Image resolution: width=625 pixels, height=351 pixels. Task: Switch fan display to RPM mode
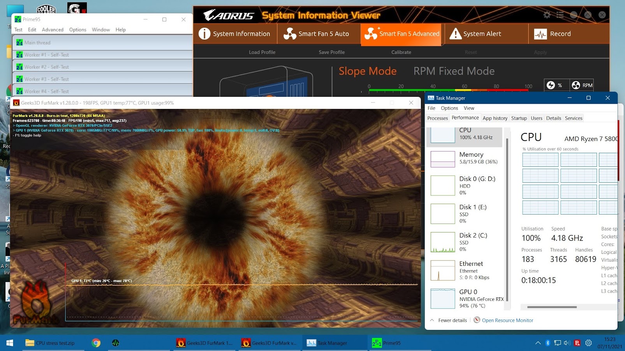(x=582, y=85)
